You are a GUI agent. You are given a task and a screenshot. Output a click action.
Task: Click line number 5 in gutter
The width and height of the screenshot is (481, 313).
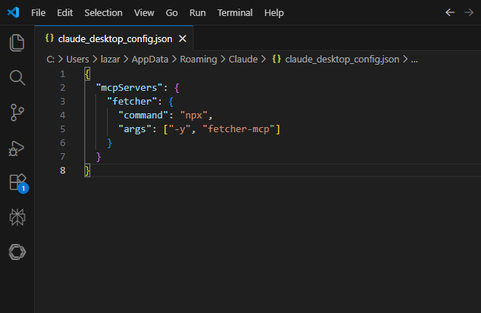coord(63,129)
